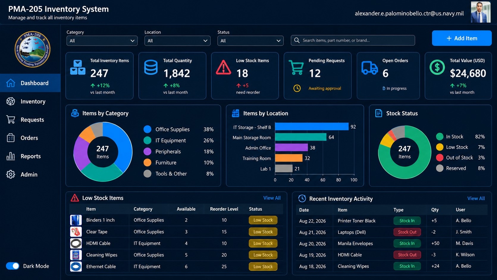Click the Total Inventory Items boxes icon

click(78, 67)
